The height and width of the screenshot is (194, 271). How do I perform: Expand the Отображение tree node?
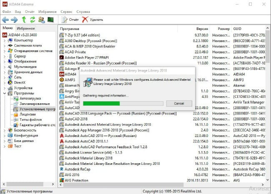5,62
